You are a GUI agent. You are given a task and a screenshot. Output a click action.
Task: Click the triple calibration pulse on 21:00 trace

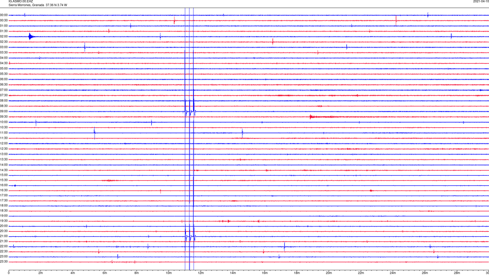[x=189, y=236]
